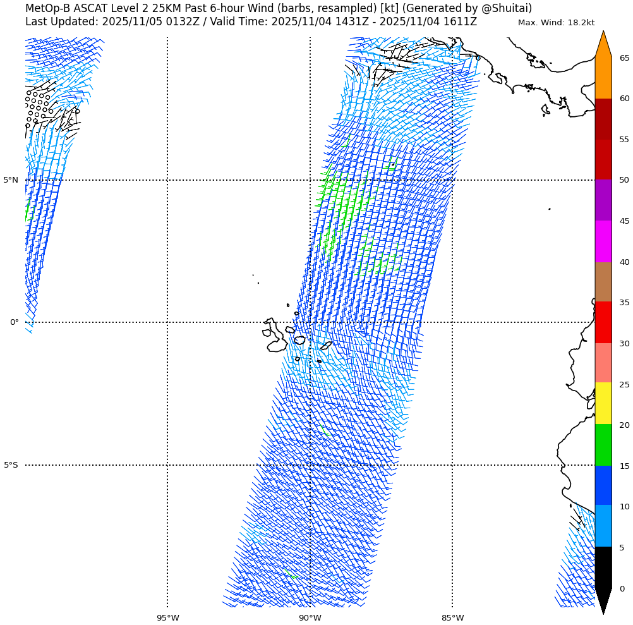Click the Last Updated / Valid Time line

click(x=251, y=22)
